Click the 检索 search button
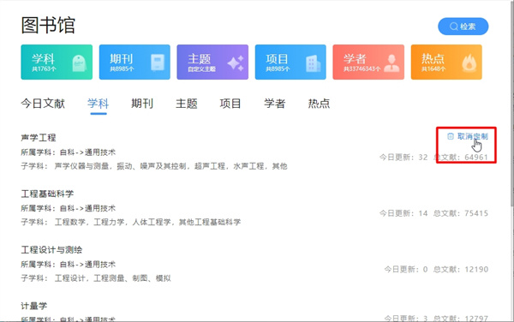514x322 pixels. (463, 27)
